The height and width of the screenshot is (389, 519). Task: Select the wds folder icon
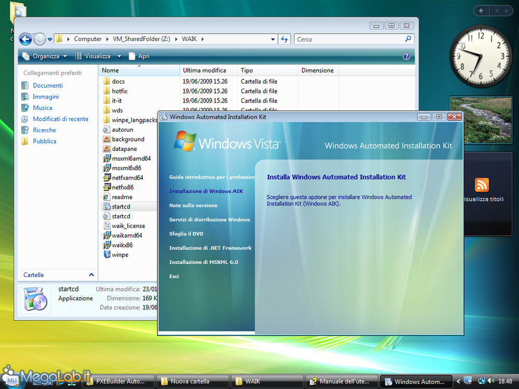pos(106,110)
